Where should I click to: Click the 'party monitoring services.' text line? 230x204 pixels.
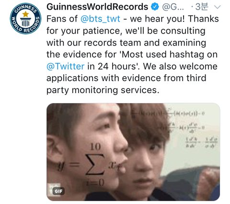pyautogui.click(x=103, y=90)
